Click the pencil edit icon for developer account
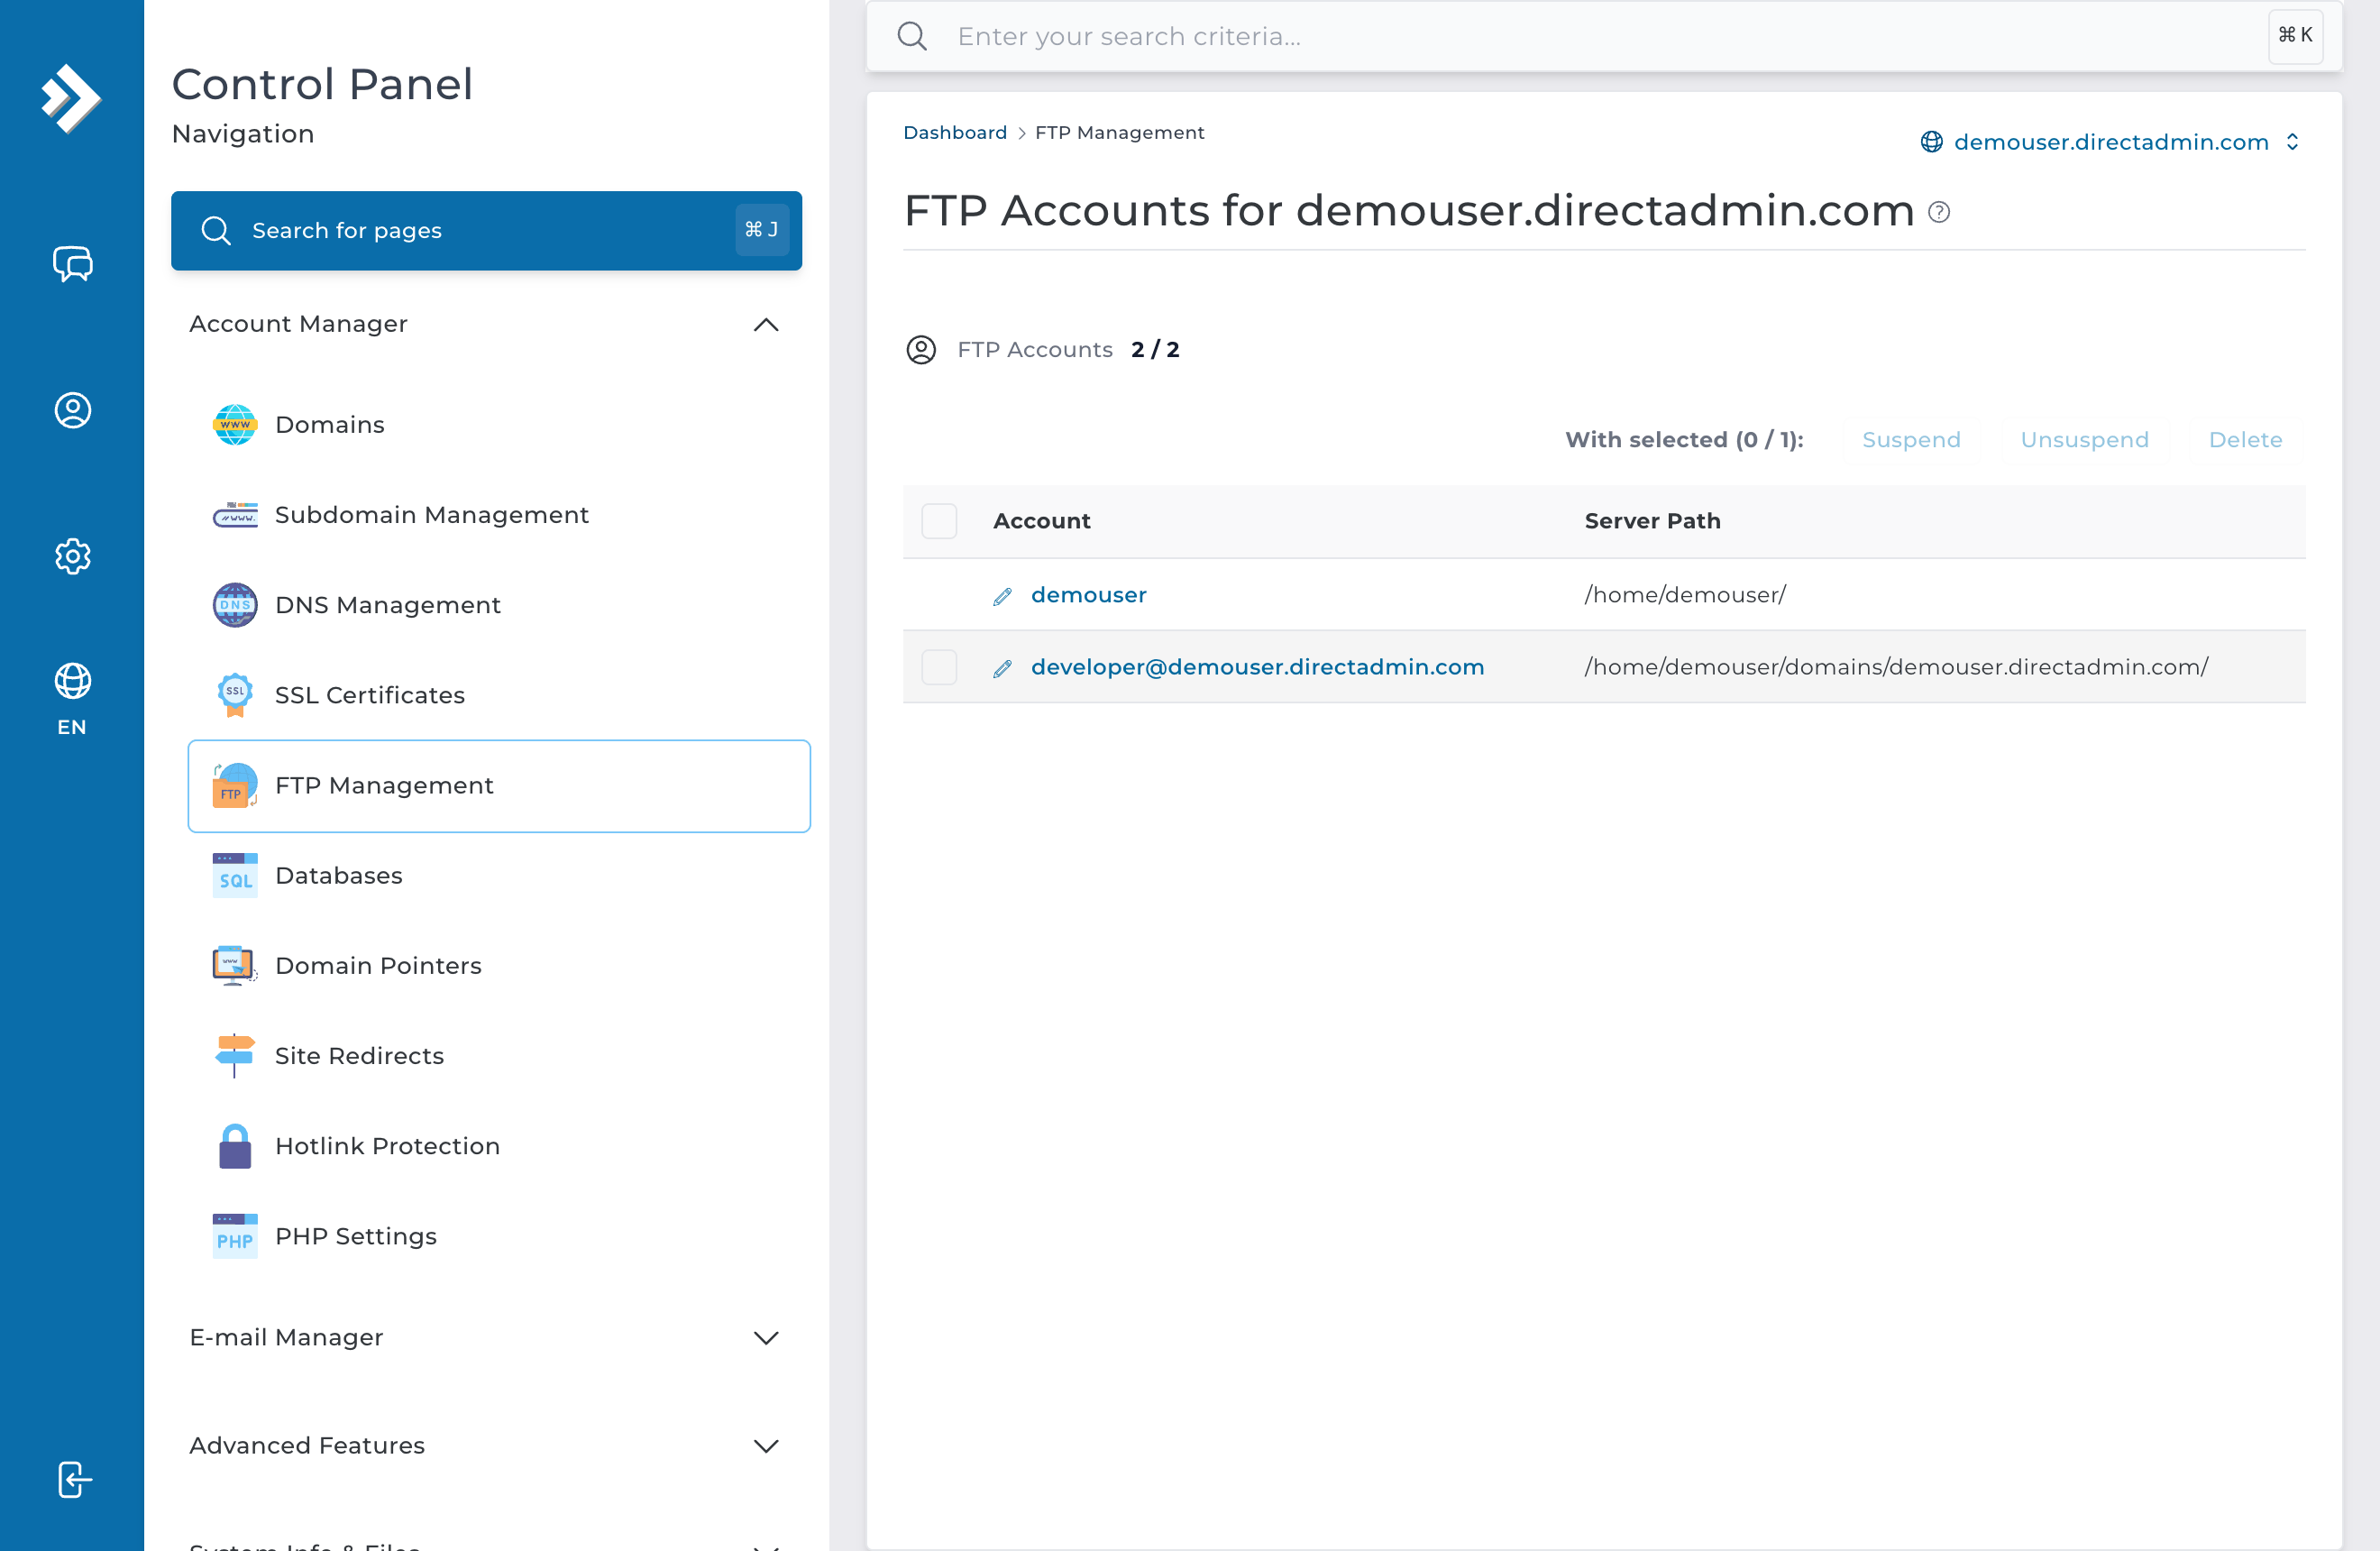2380x1551 pixels. point(1002,668)
